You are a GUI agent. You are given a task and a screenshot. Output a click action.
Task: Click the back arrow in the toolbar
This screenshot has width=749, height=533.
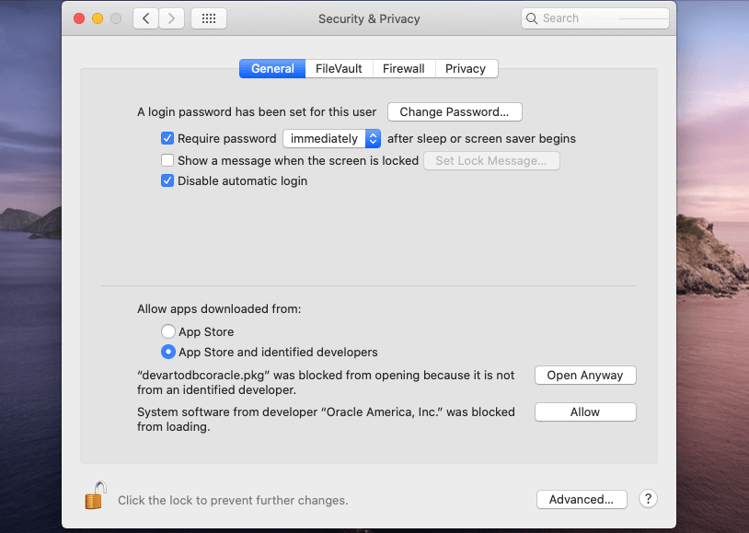145,17
